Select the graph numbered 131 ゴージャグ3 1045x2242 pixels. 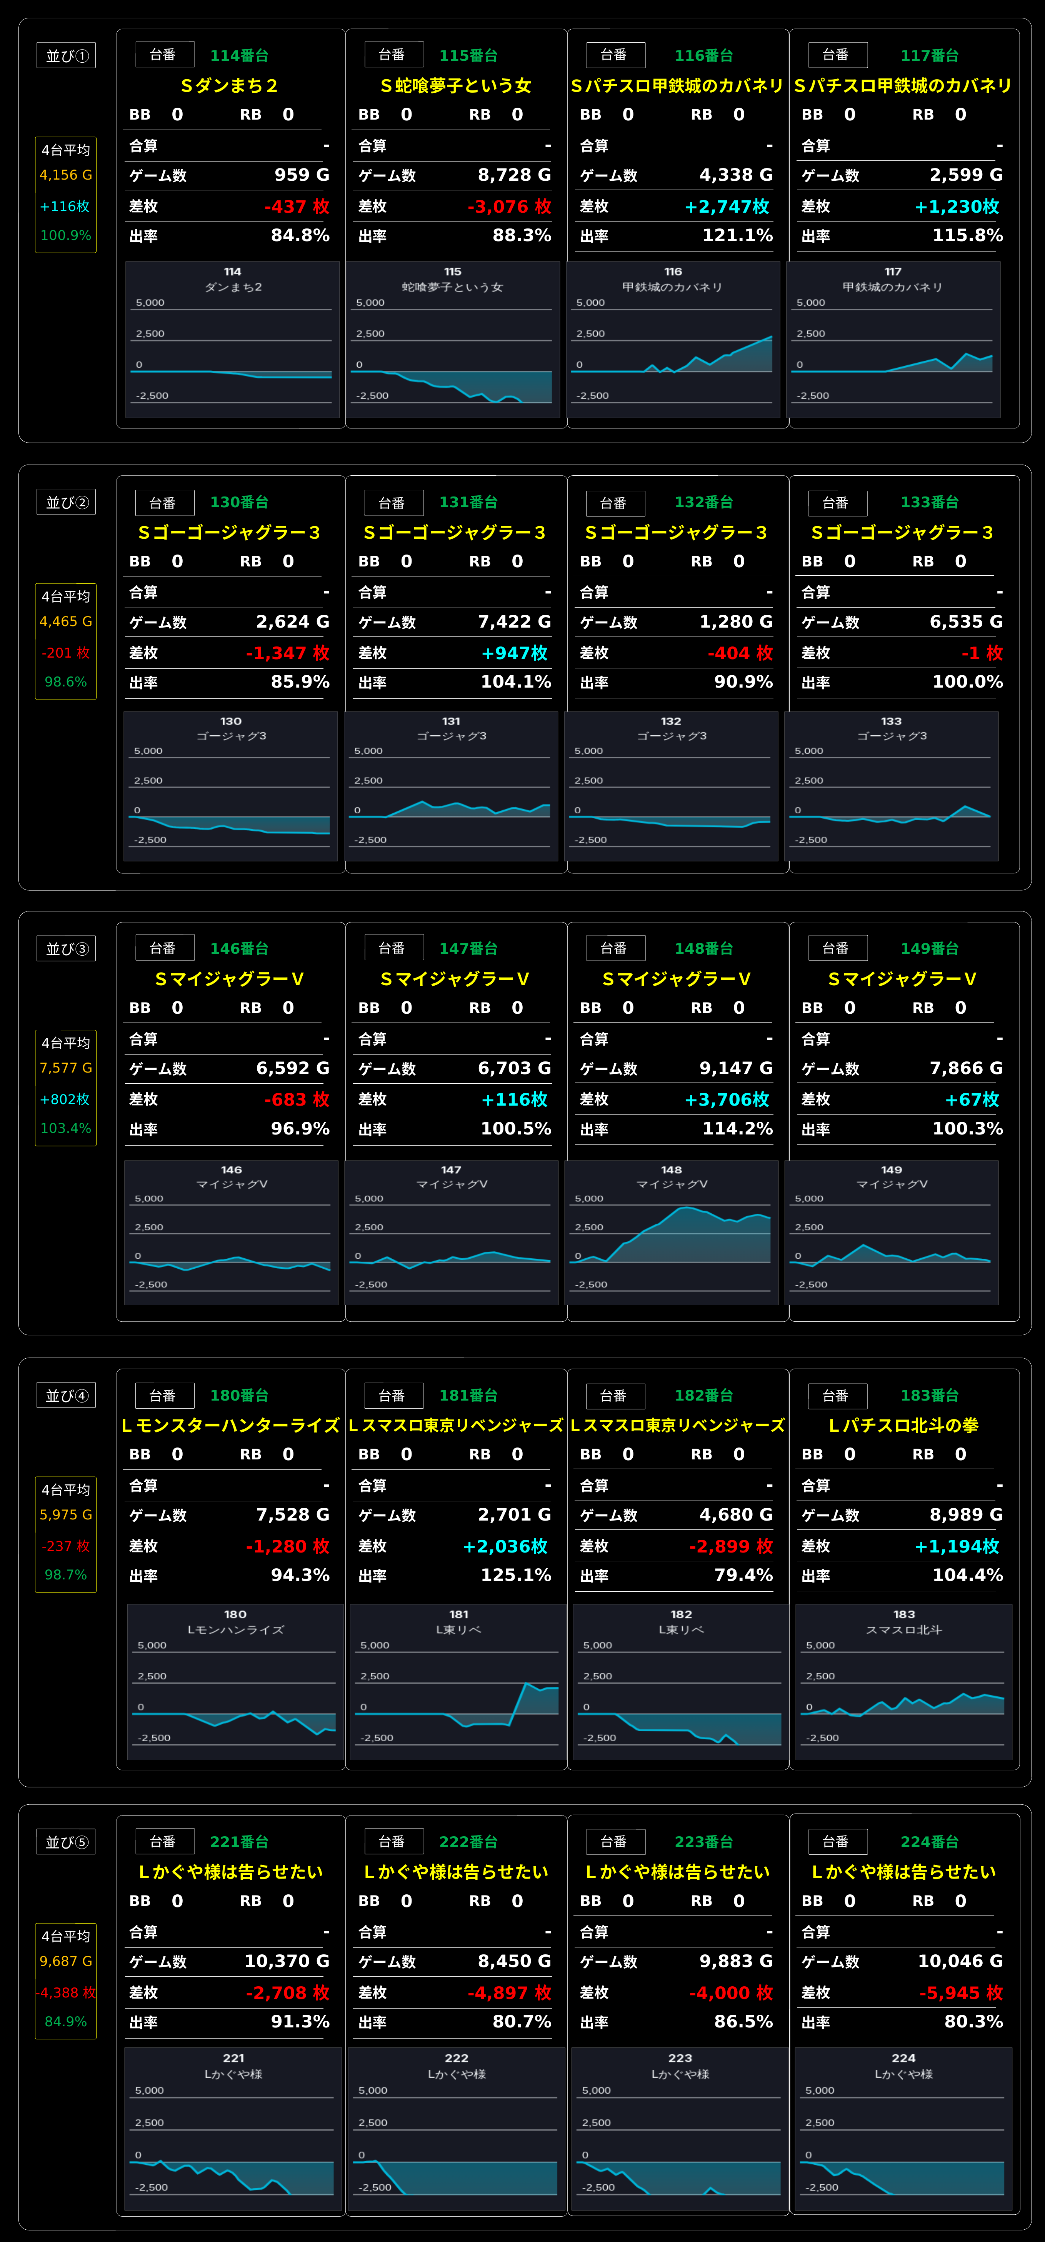[x=451, y=787]
